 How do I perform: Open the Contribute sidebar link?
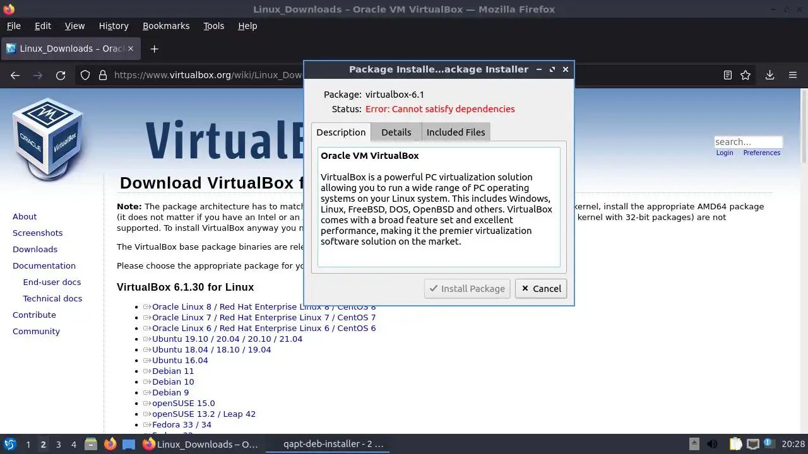(x=34, y=315)
